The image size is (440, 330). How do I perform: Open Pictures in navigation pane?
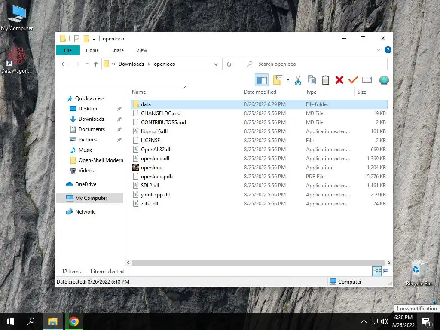click(x=88, y=140)
